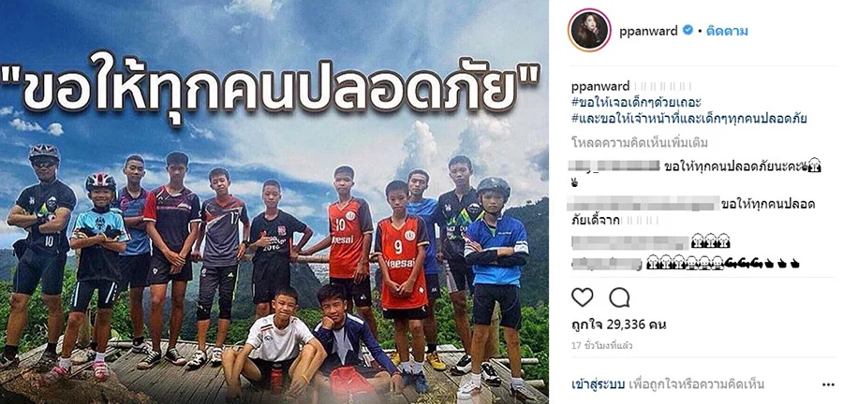Click the main post photo of the team

pos(274,202)
